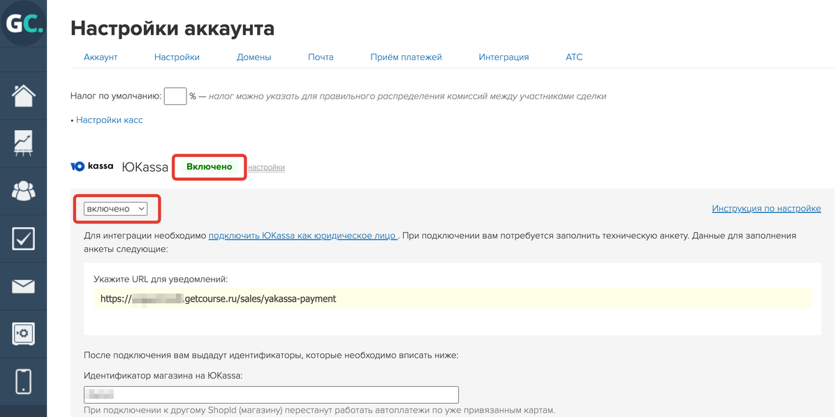Open the включено status dropdown

click(x=115, y=208)
